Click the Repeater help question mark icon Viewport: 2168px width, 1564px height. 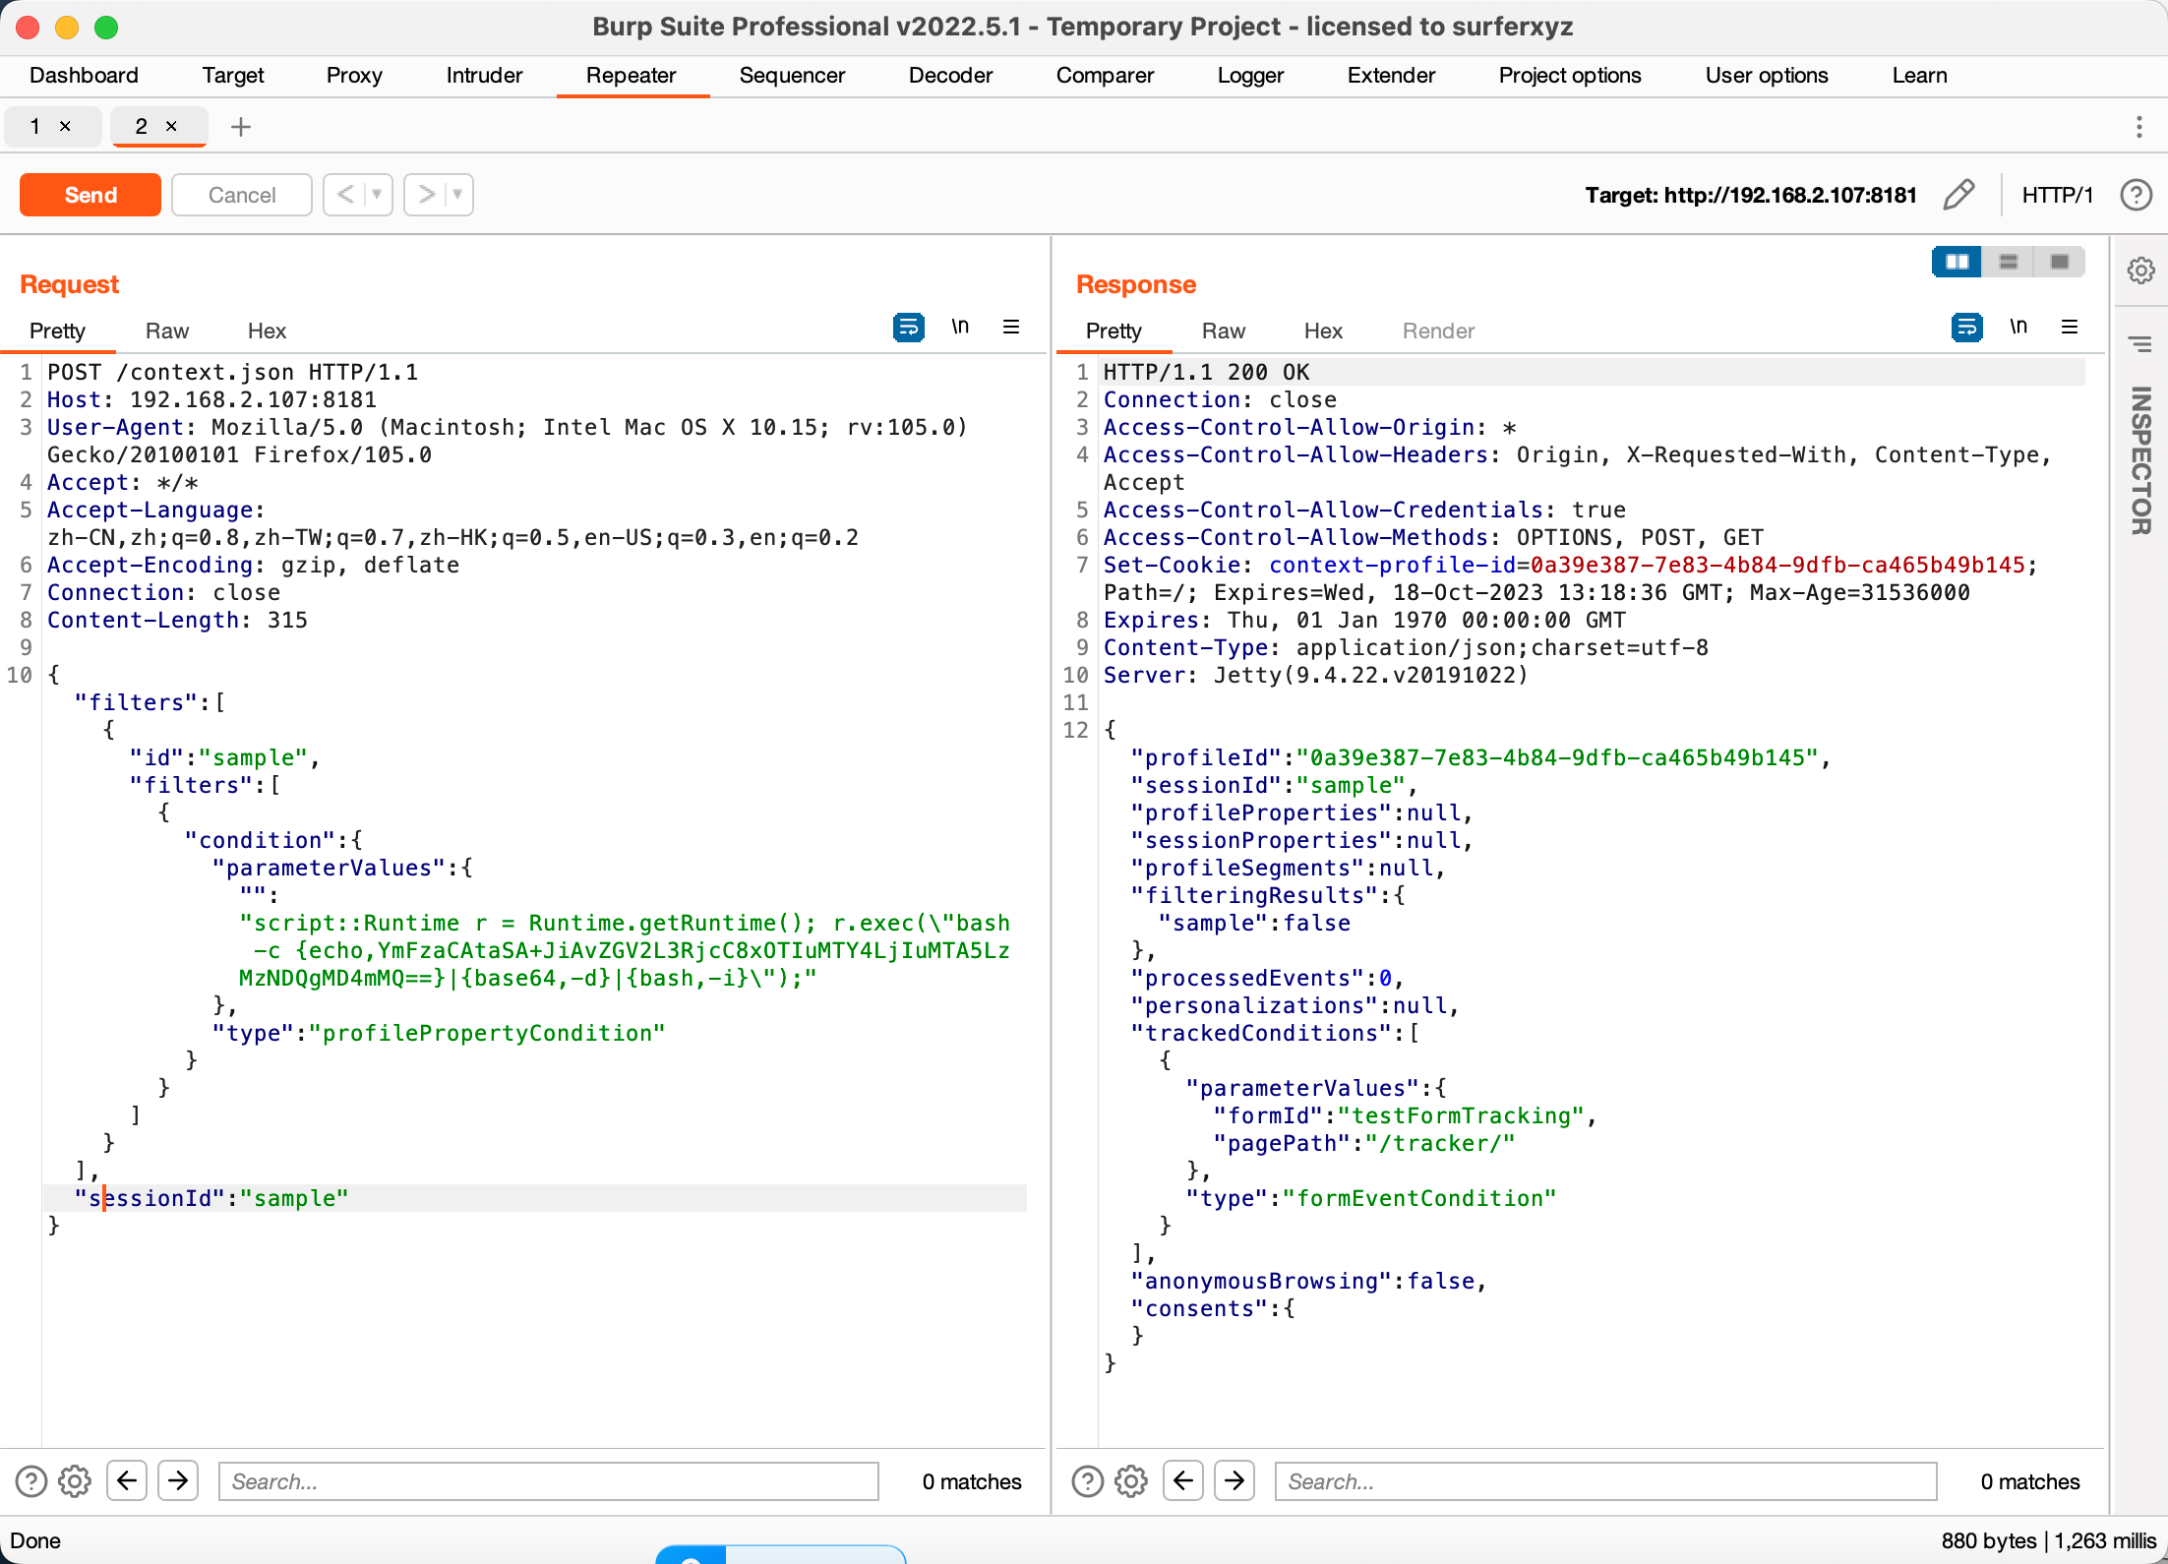pos(2136,195)
